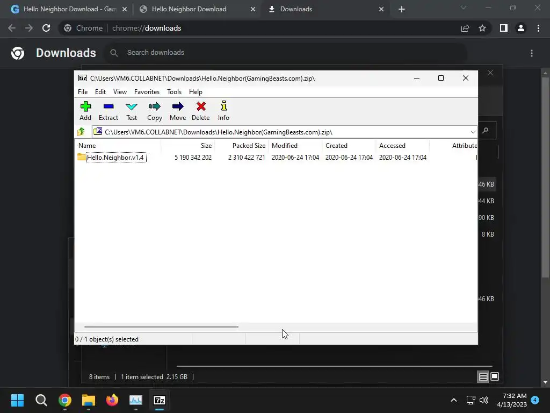This screenshot has height=413, width=550.
Task: Open Chrome from the taskbar
Action: pos(65,400)
